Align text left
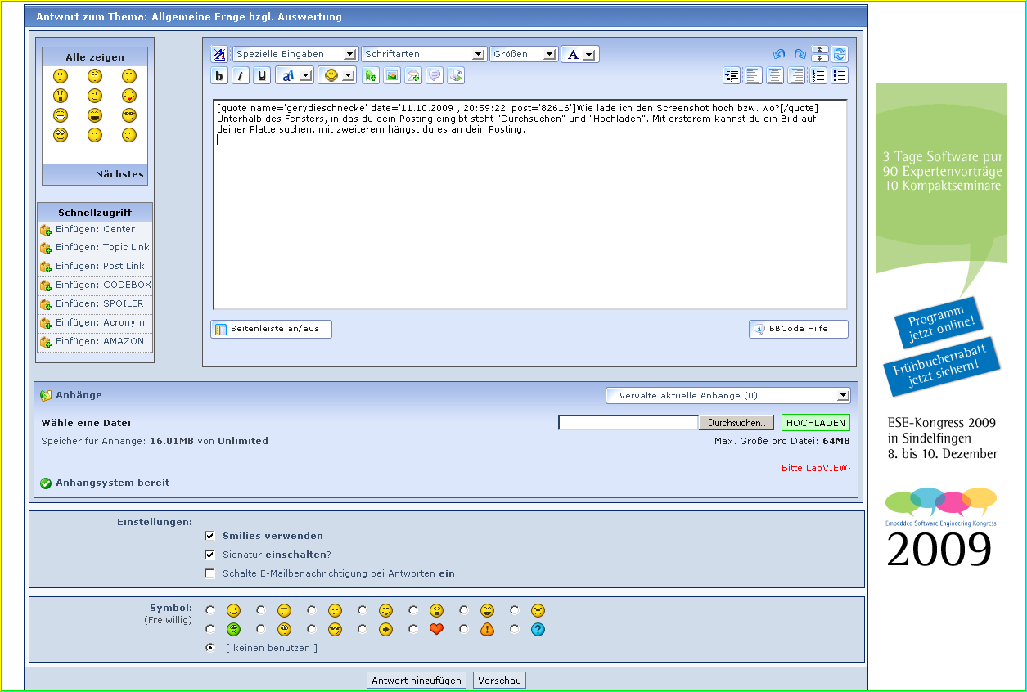 coord(753,75)
